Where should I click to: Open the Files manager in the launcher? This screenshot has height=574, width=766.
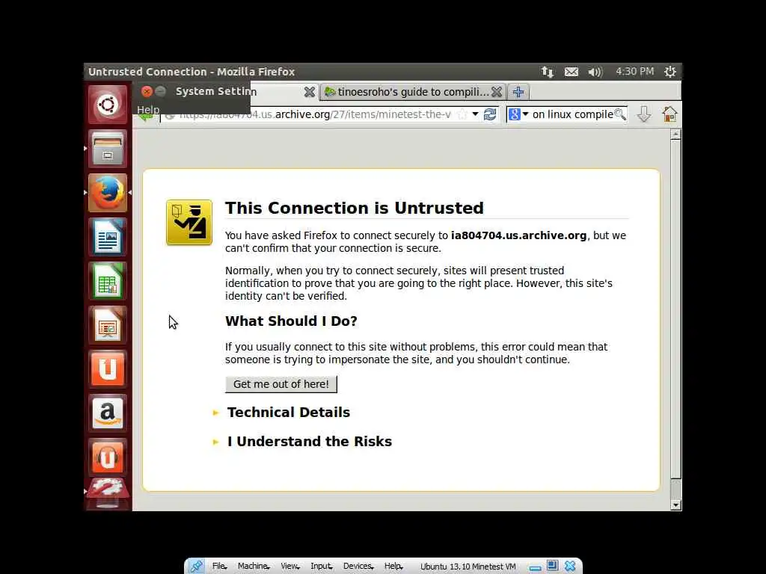pos(108,149)
